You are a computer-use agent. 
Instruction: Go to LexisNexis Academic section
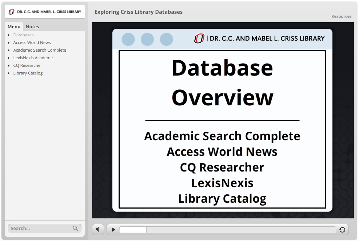(x=33, y=58)
